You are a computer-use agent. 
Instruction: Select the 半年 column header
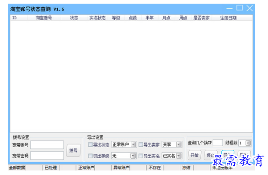pos(150,18)
